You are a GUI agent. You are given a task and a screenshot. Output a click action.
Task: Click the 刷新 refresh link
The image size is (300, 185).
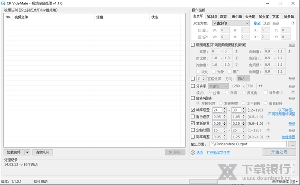click(x=257, y=23)
